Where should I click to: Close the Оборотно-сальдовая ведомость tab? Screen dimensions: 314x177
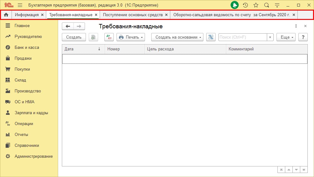point(294,15)
